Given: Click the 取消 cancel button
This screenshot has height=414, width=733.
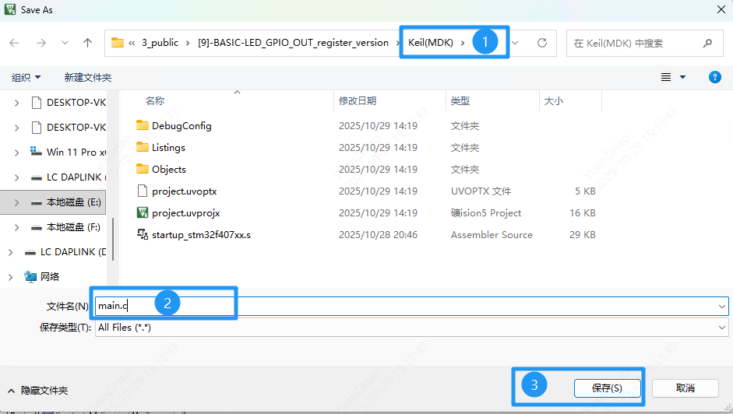Looking at the screenshot, I should click(x=685, y=388).
